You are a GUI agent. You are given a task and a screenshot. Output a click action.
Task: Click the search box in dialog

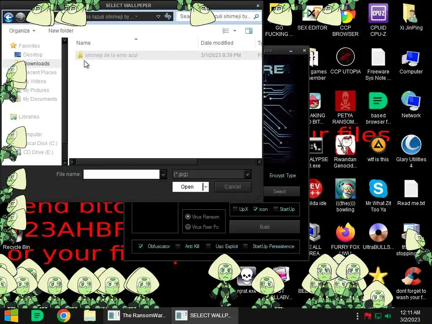(x=219, y=16)
